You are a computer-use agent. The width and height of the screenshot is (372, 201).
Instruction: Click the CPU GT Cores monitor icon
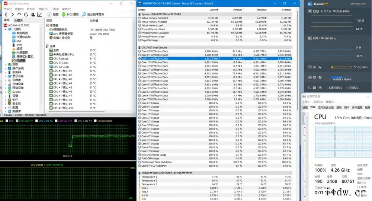click(51, 67)
